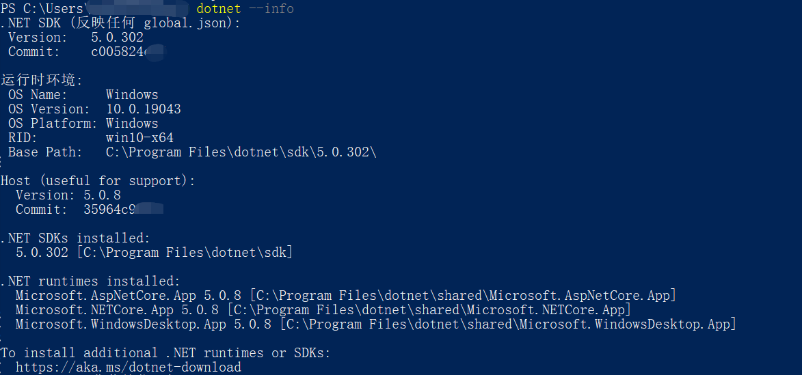Click the OS Version 10.0.19043 value
The width and height of the screenshot is (802, 375).
pos(143,109)
